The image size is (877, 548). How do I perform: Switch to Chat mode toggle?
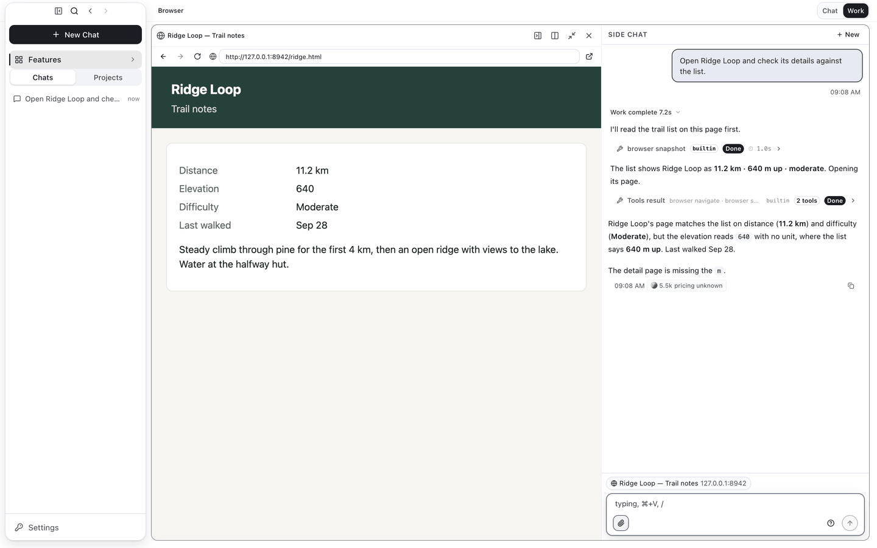830,11
